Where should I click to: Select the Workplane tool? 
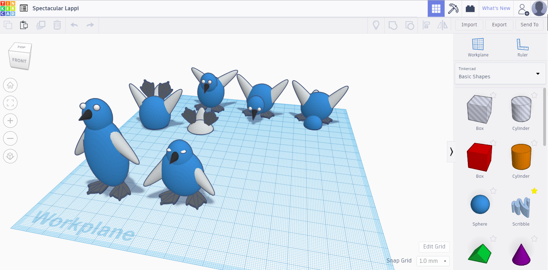(478, 48)
